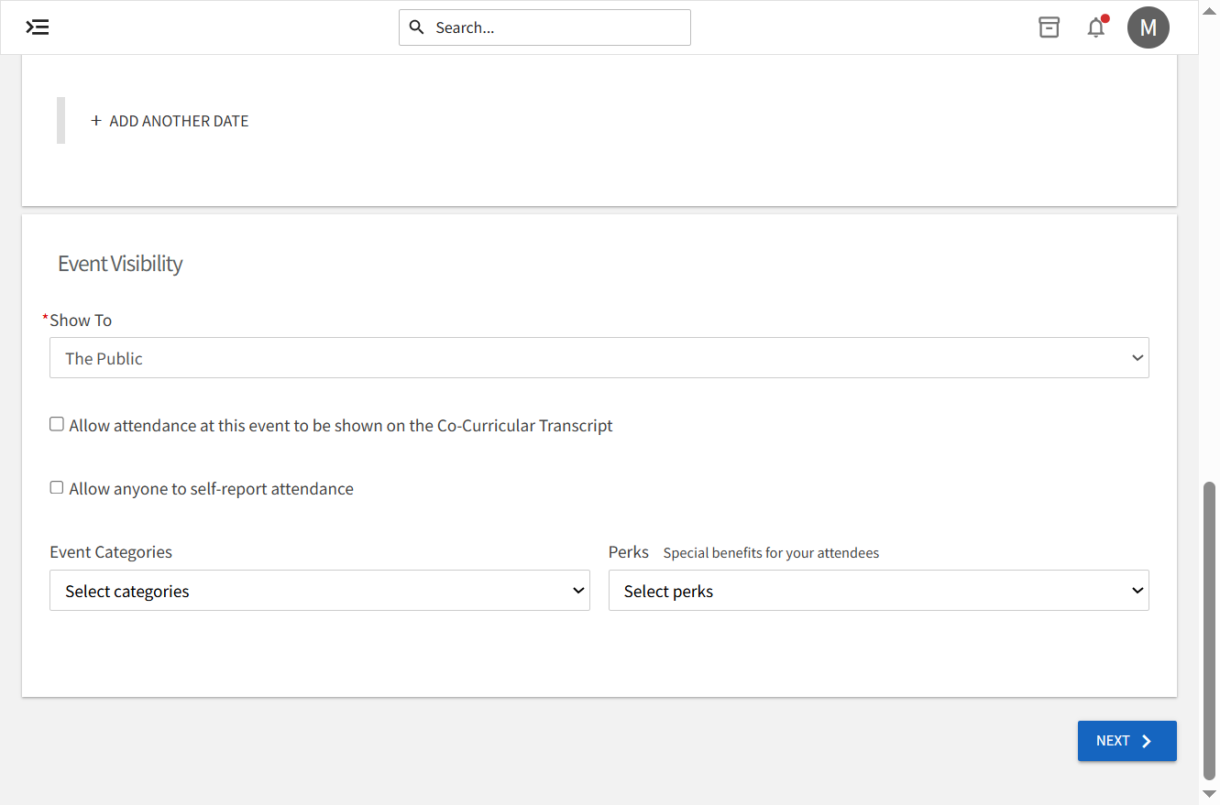
Task: Open notifications bell icon
Action: (x=1096, y=27)
